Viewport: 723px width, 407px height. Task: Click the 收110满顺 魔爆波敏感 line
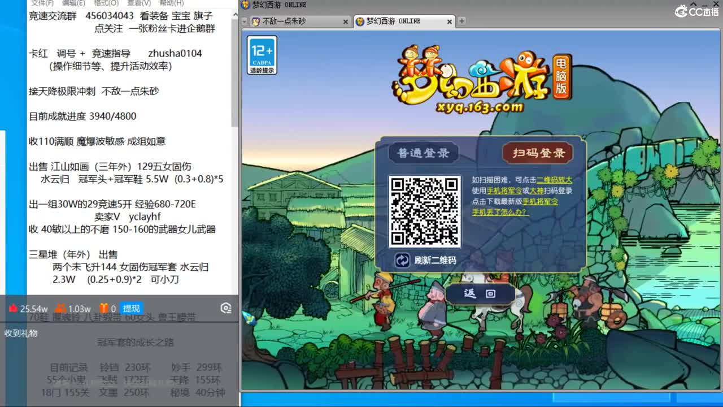click(97, 141)
